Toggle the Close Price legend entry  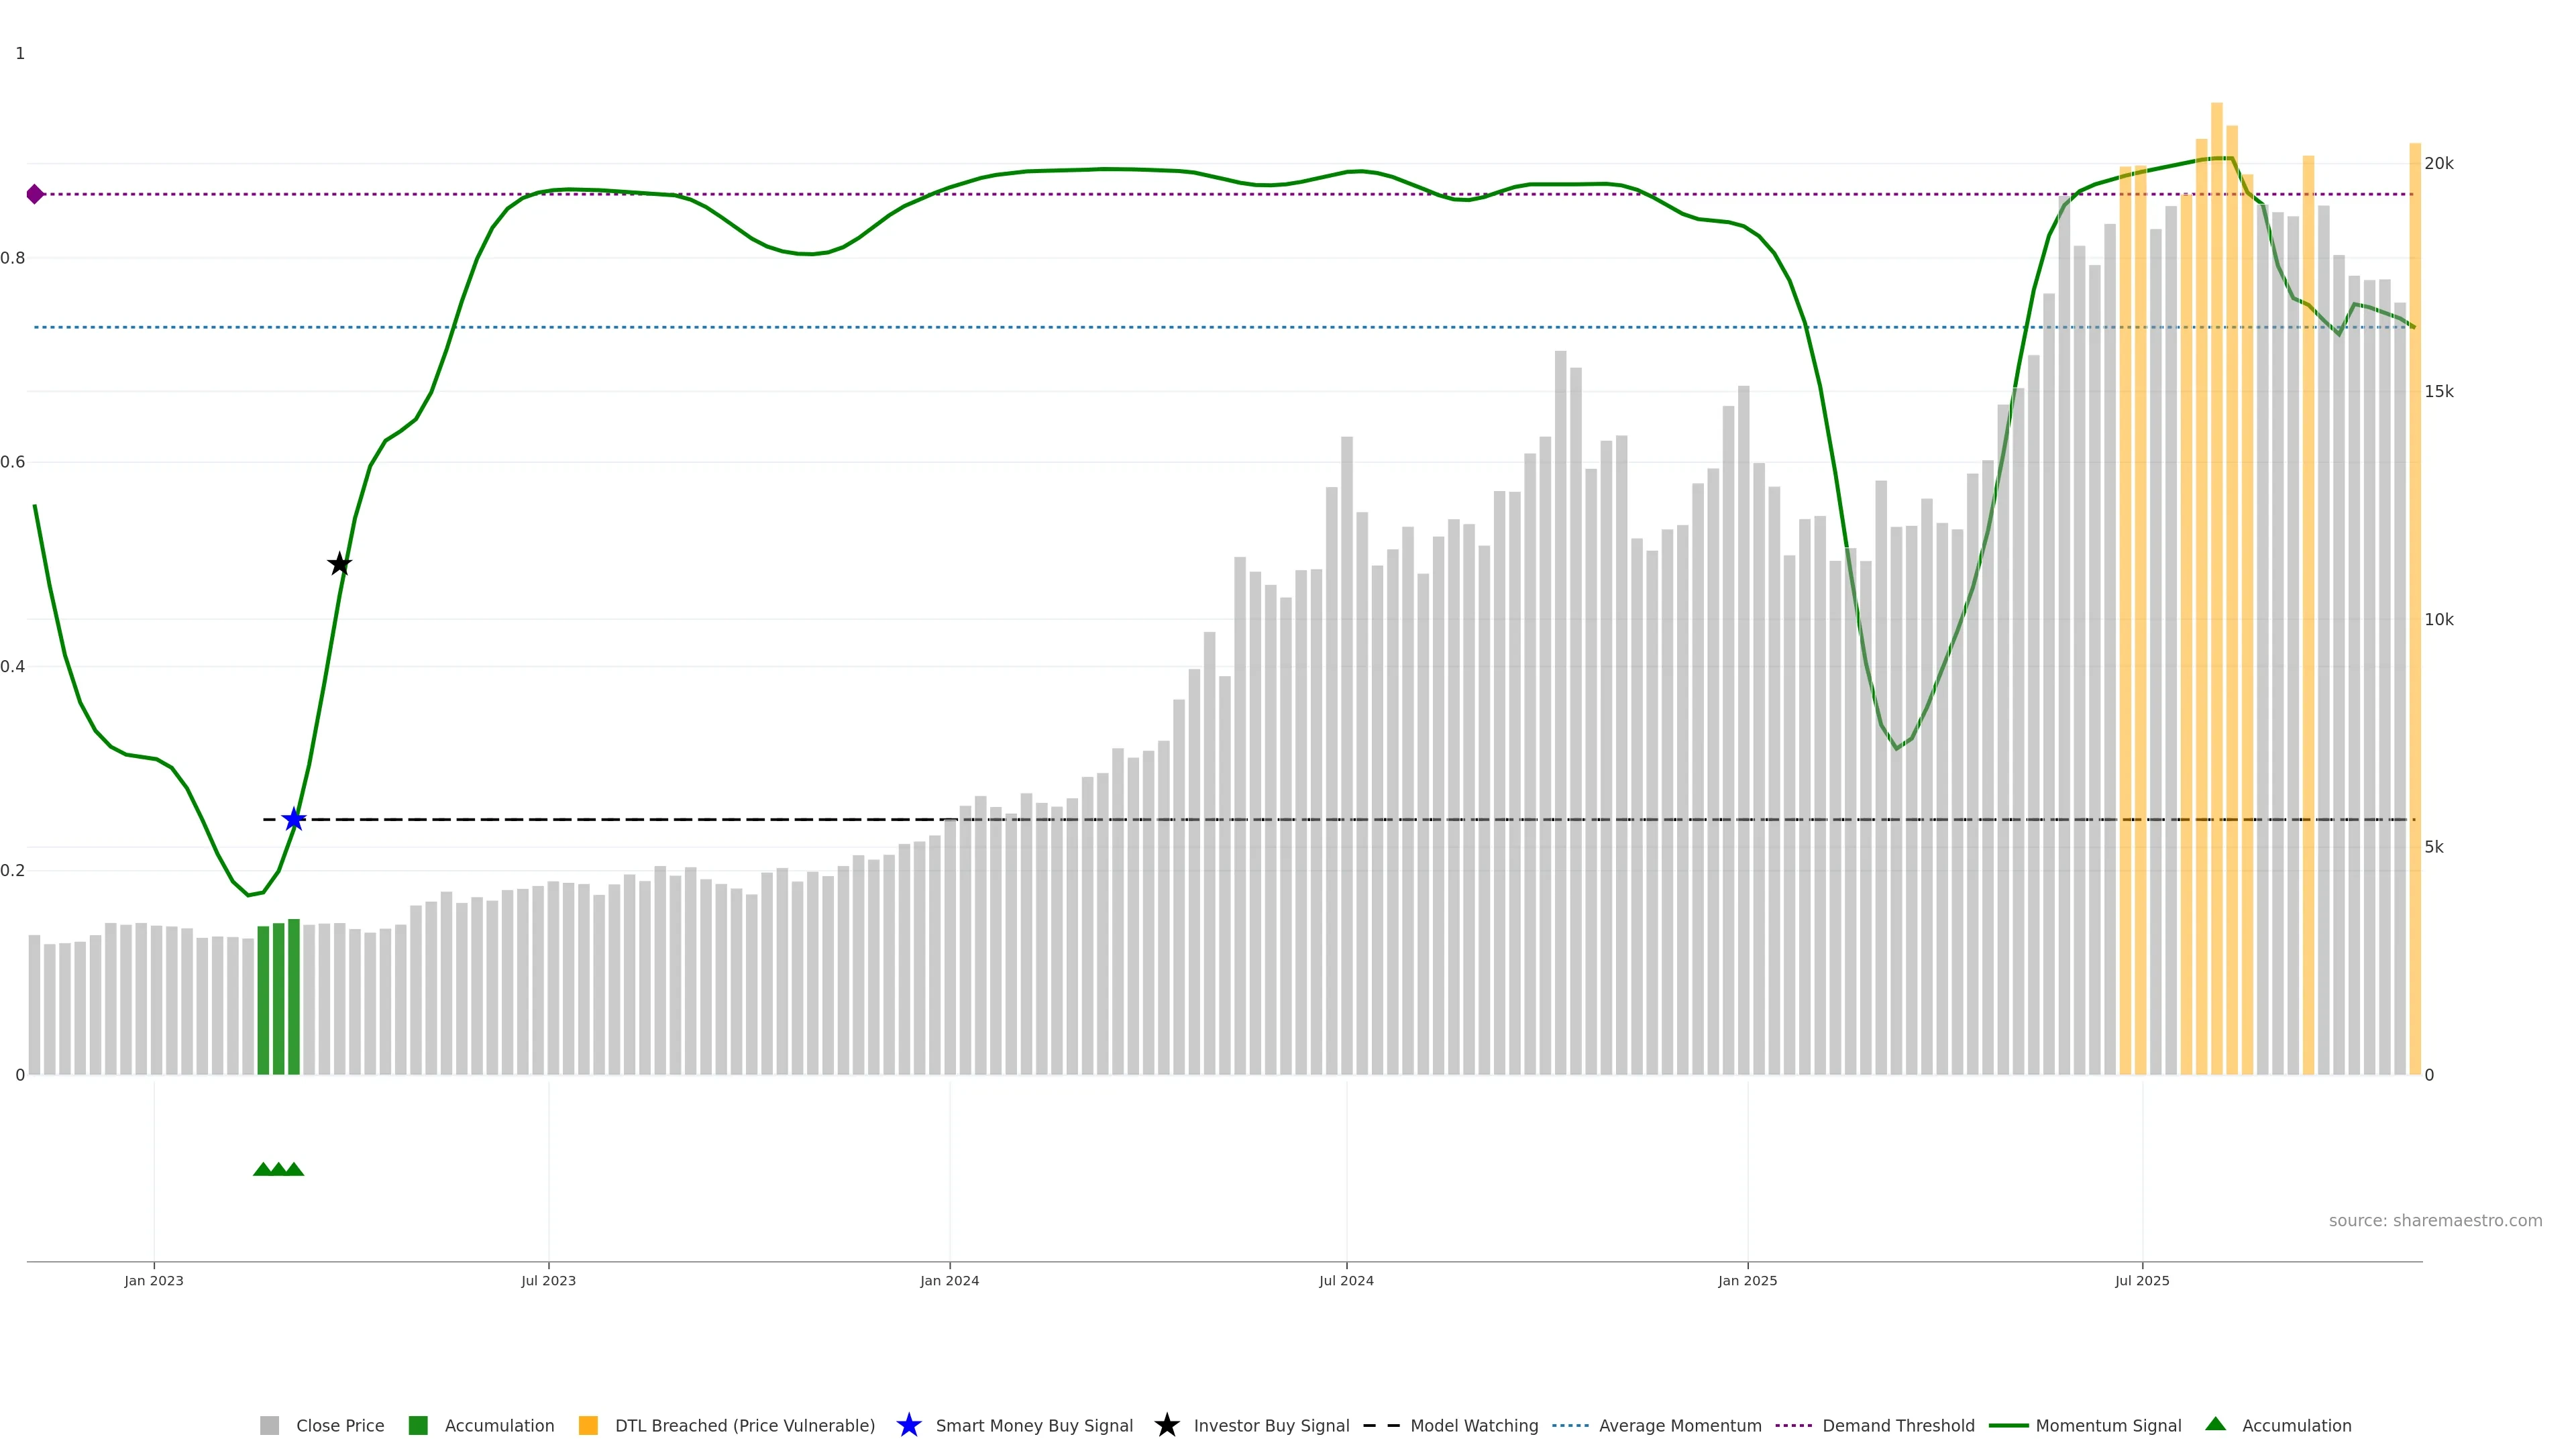pos(339,1425)
